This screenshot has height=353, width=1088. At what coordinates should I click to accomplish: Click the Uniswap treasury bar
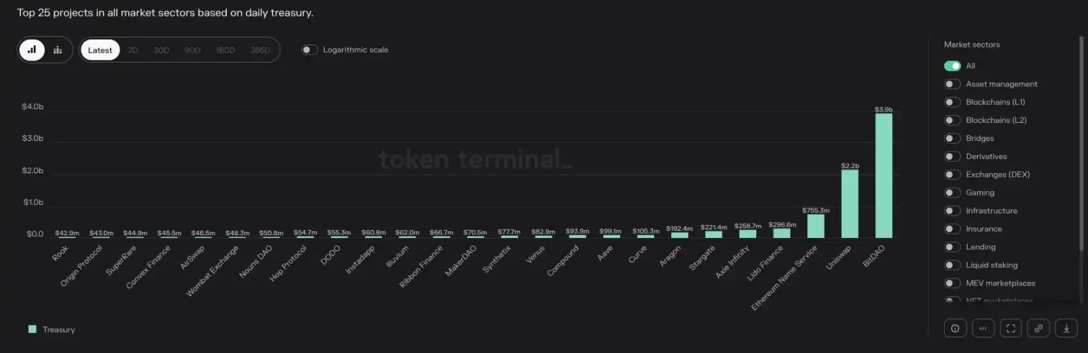click(x=850, y=203)
